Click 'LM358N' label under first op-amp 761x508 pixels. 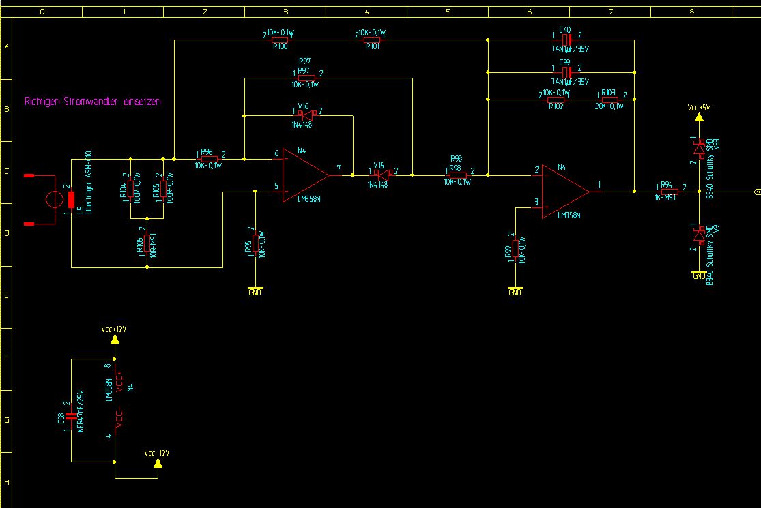(x=308, y=199)
